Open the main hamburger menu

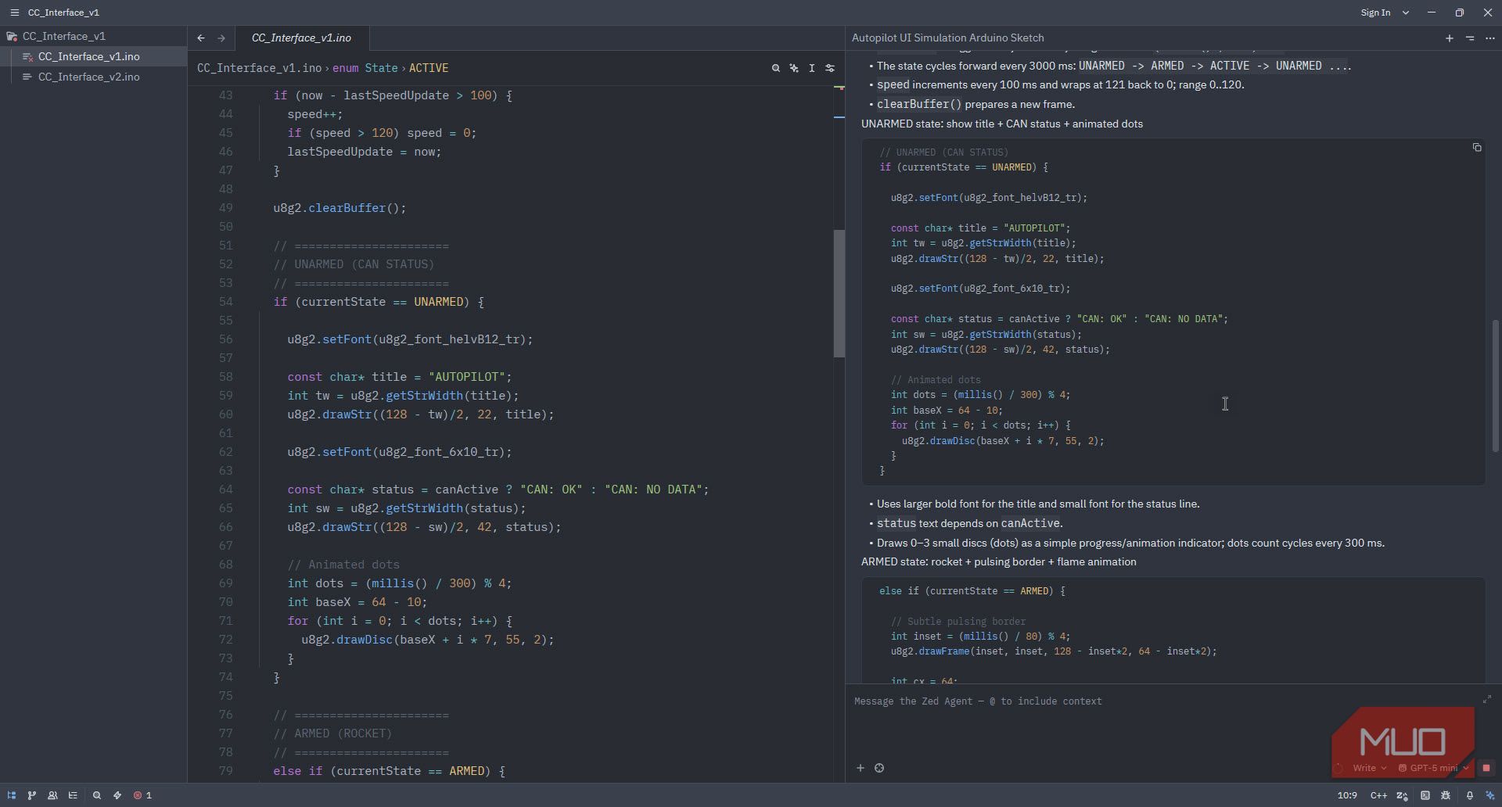(14, 13)
